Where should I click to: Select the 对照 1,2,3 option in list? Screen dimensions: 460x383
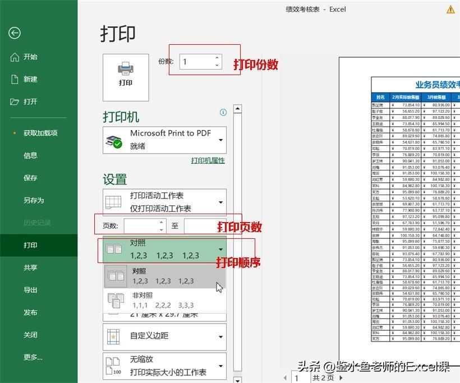(x=164, y=276)
